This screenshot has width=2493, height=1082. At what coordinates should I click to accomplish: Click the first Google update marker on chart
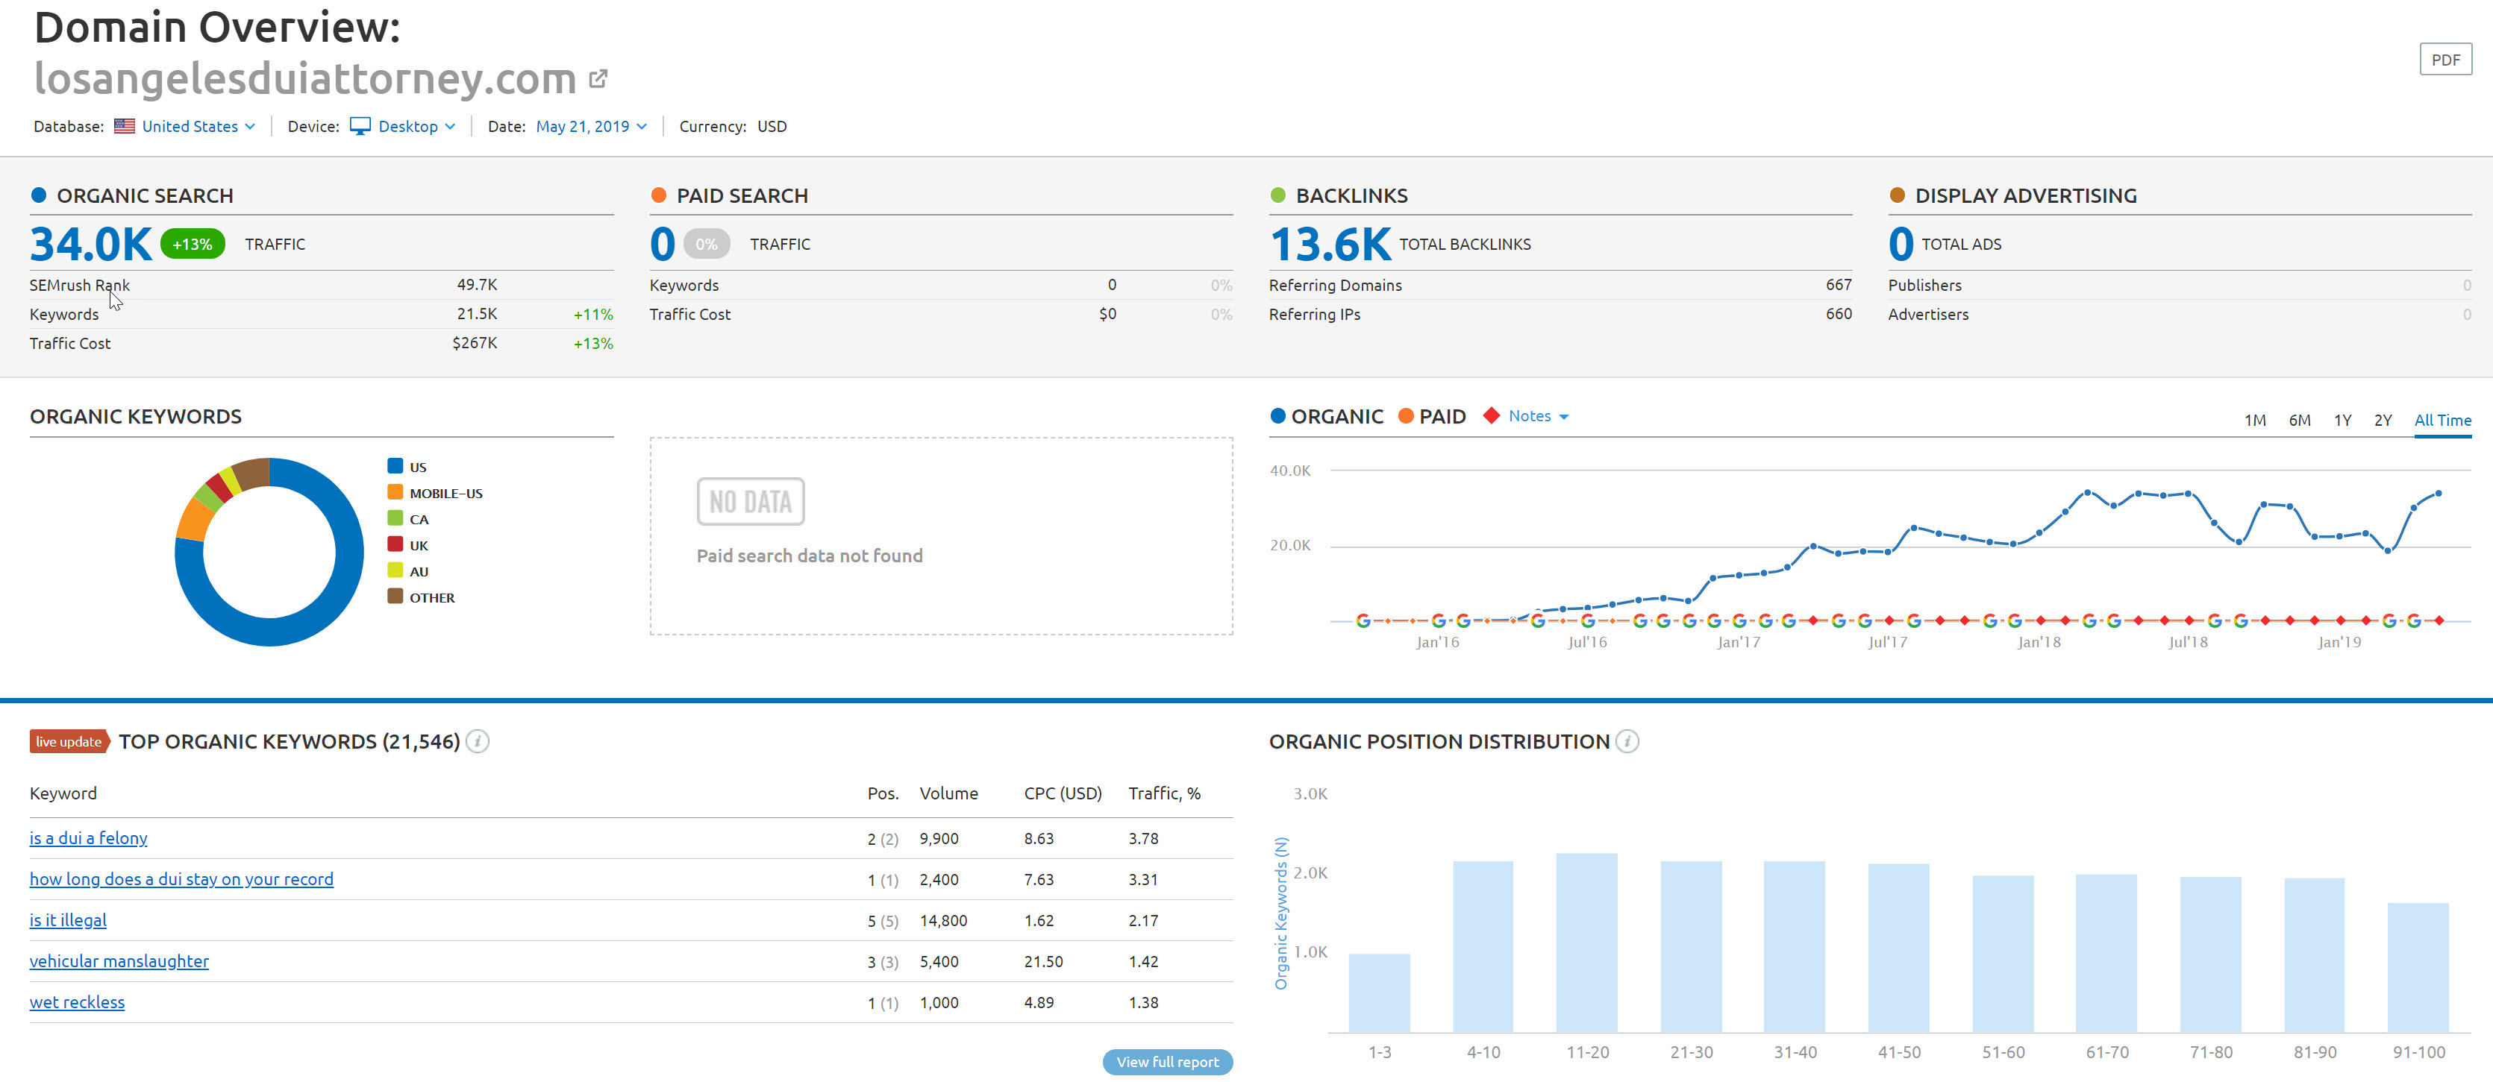pyautogui.click(x=1363, y=620)
